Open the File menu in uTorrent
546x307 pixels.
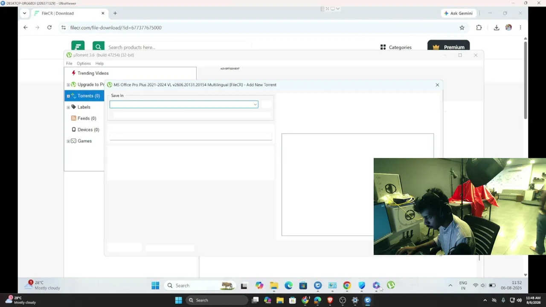tap(69, 64)
